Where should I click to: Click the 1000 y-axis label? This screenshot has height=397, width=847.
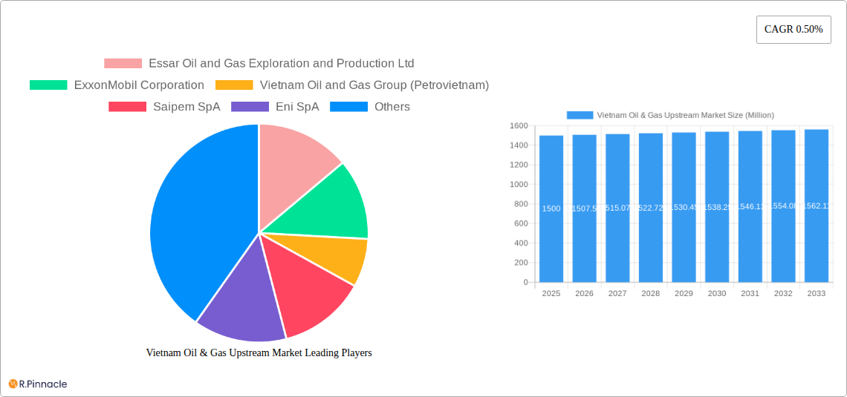[x=519, y=185]
